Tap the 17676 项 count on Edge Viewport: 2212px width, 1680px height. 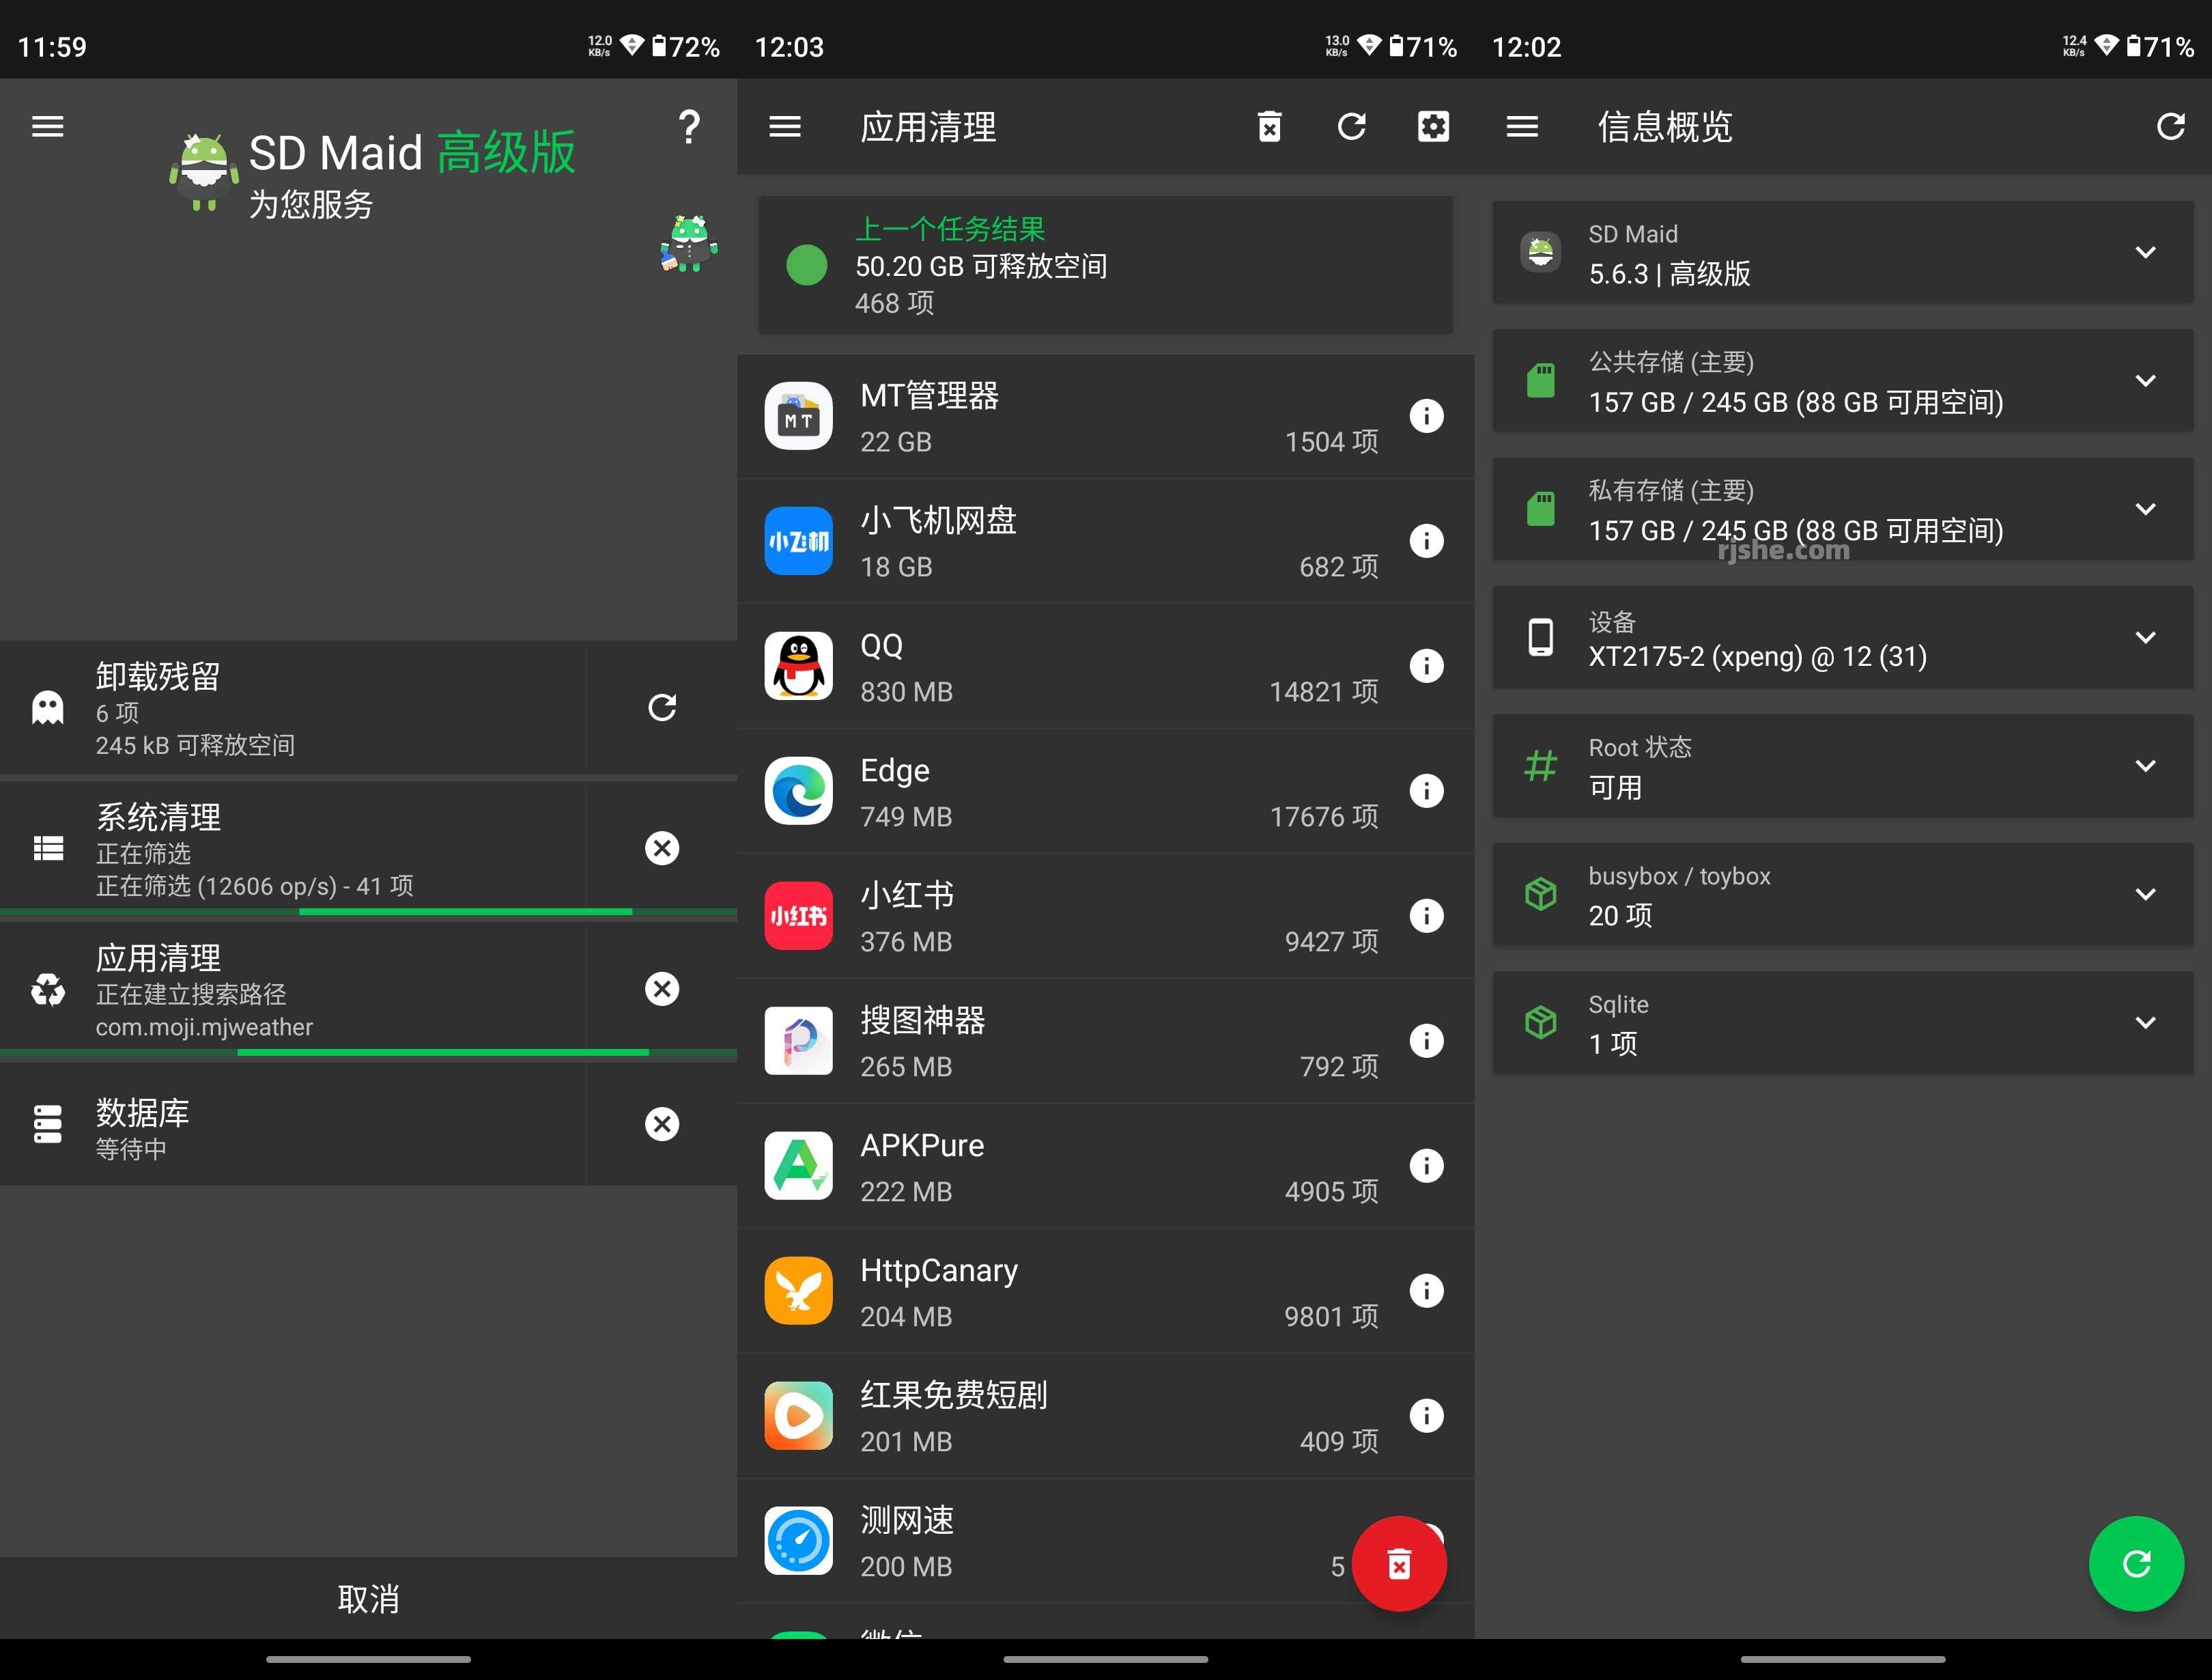click(1323, 817)
